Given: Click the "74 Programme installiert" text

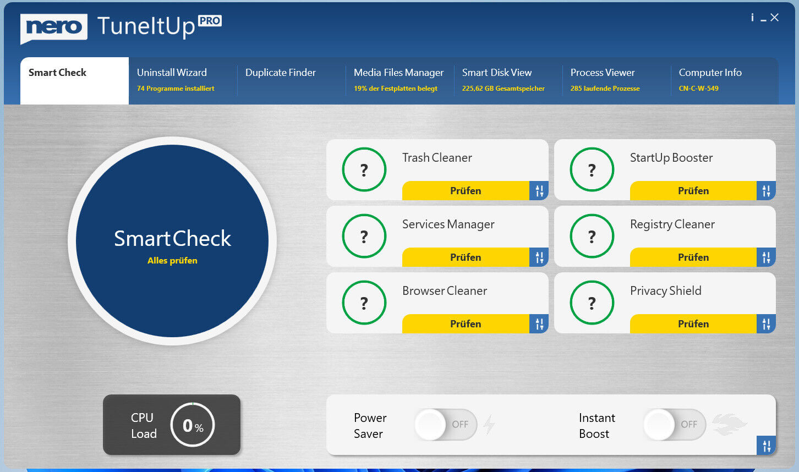Looking at the screenshot, I should click(176, 89).
